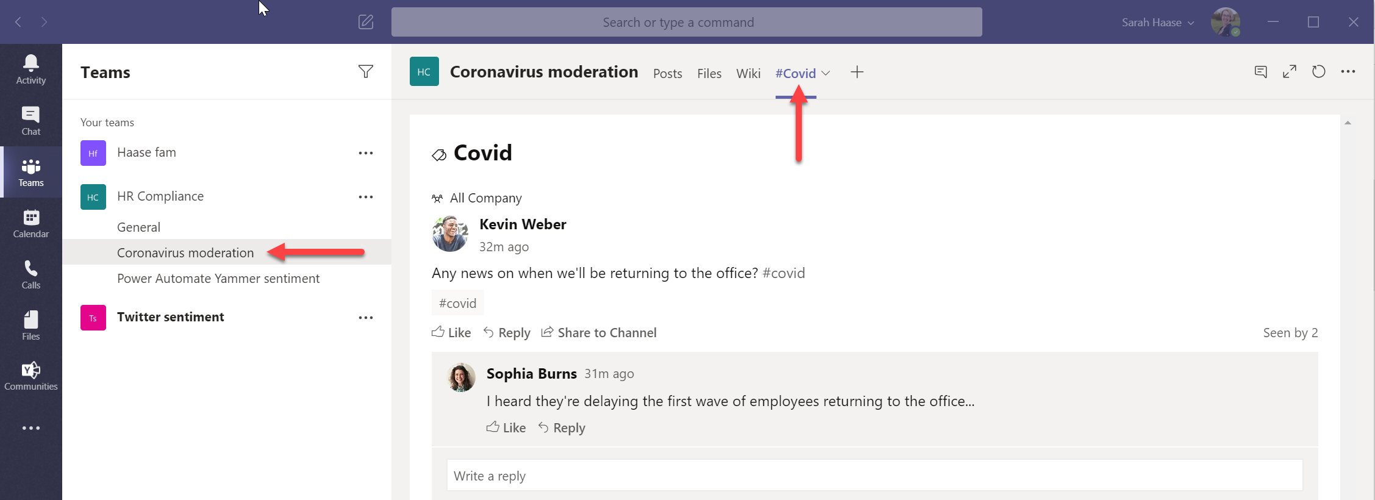Open more options for Twitter sentiment

tap(366, 318)
